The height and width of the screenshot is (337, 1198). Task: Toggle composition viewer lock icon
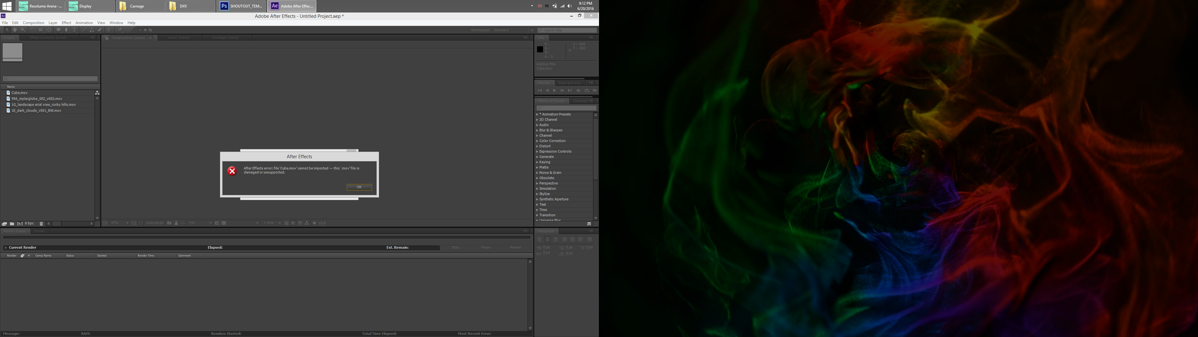(106, 38)
